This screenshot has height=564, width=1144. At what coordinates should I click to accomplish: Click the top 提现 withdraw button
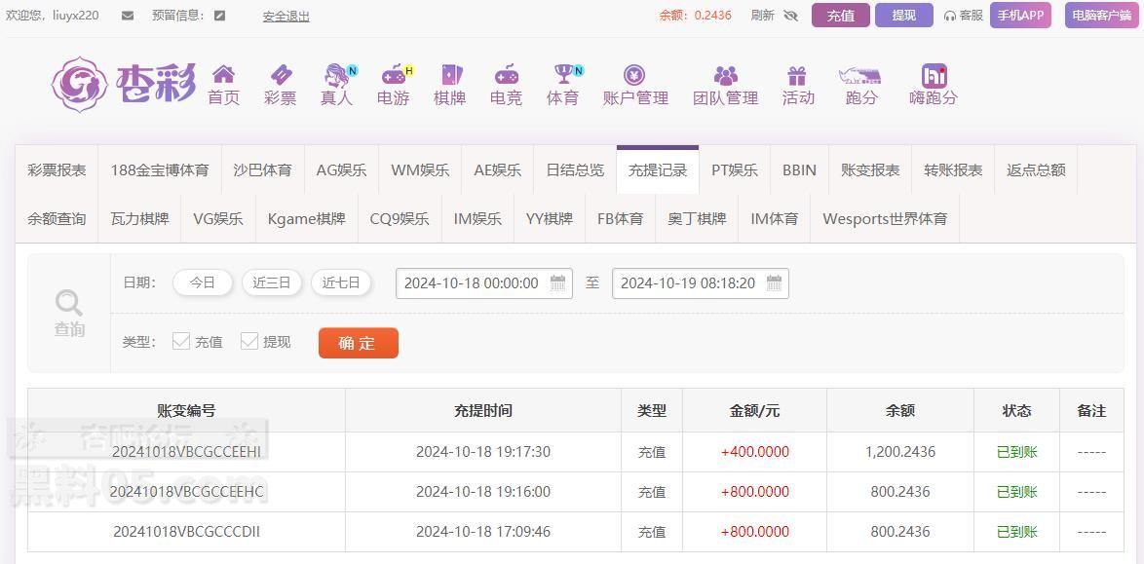tap(904, 16)
